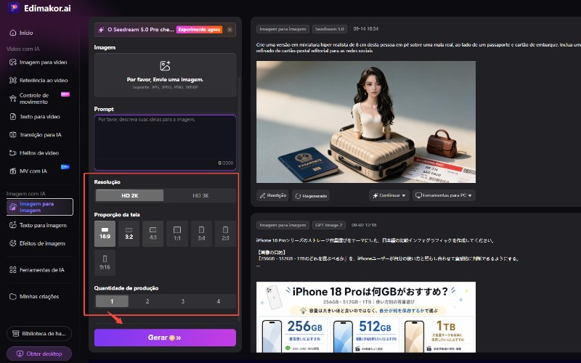Set production quantity to 1

[112, 301]
